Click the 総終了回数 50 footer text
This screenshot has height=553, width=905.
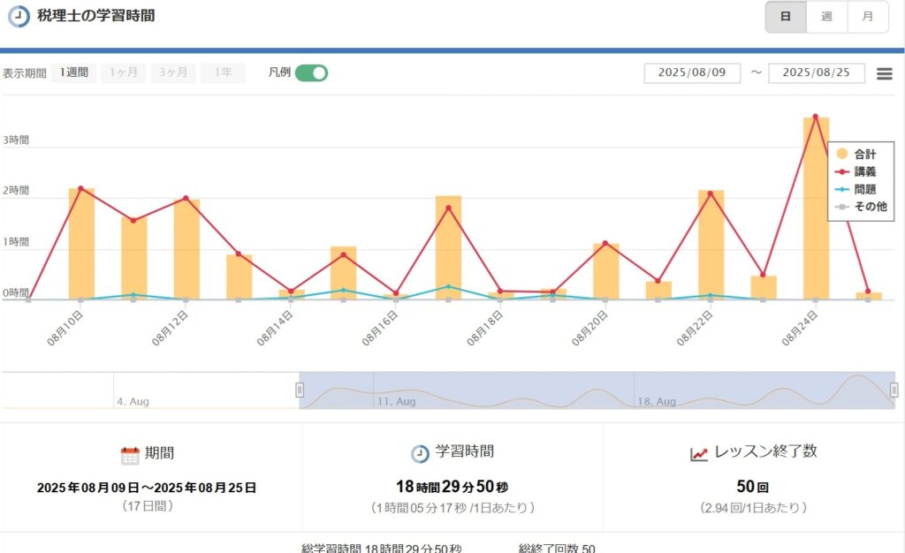[557, 548]
